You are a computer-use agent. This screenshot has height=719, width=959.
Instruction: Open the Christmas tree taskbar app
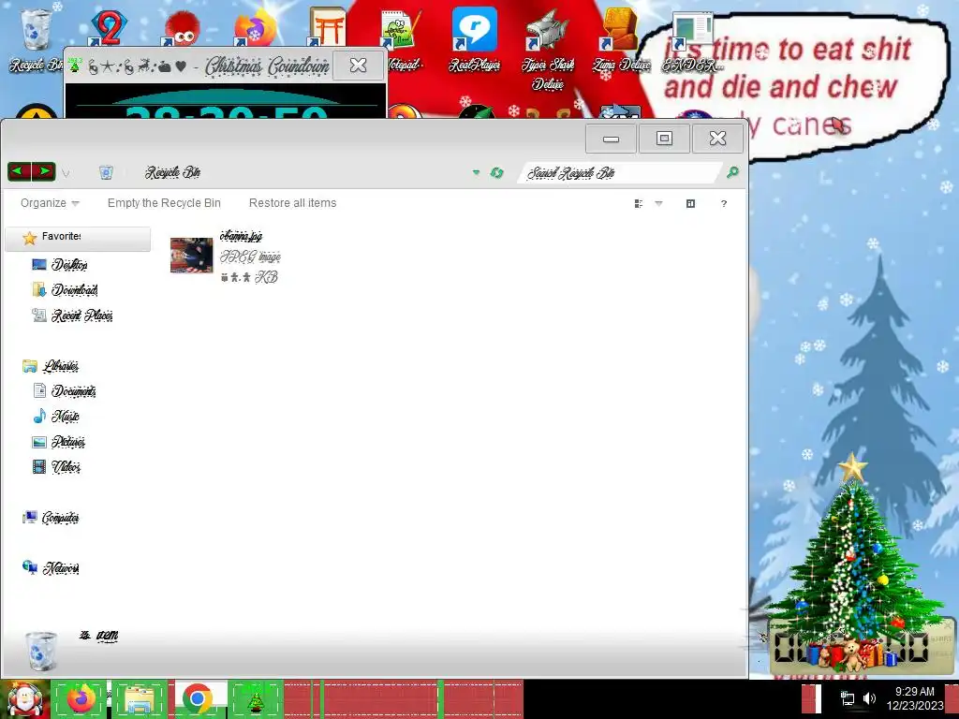pyautogui.click(x=256, y=698)
